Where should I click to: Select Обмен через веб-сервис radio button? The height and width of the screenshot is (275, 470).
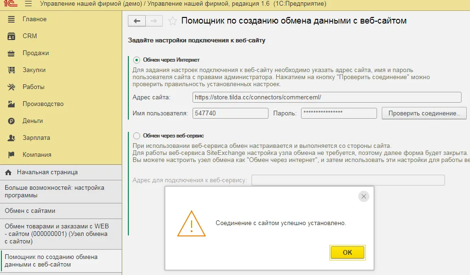pyautogui.click(x=136, y=136)
